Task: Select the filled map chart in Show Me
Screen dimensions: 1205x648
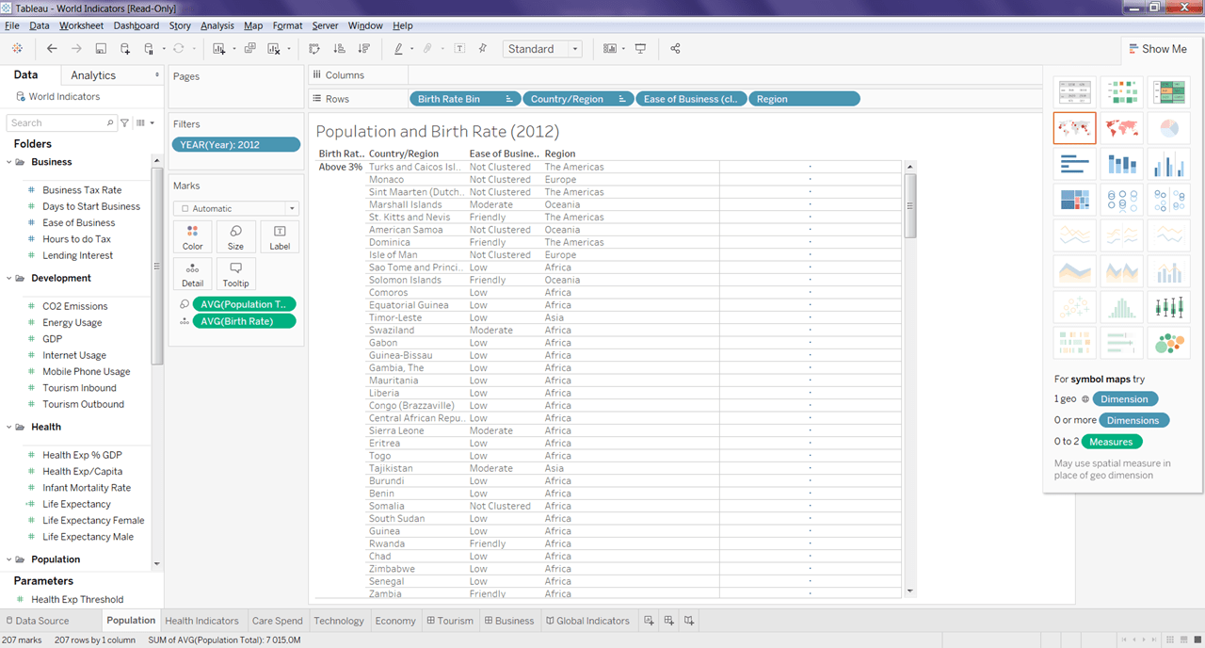Action: coord(1121,128)
